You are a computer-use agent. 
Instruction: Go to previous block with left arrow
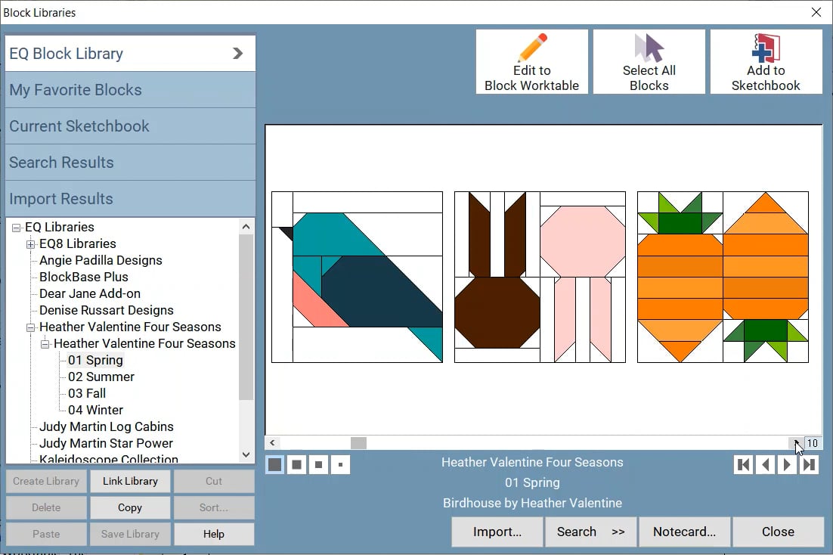click(x=765, y=464)
